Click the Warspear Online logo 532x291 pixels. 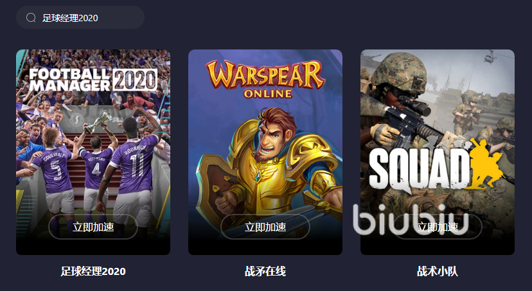pos(265,80)
